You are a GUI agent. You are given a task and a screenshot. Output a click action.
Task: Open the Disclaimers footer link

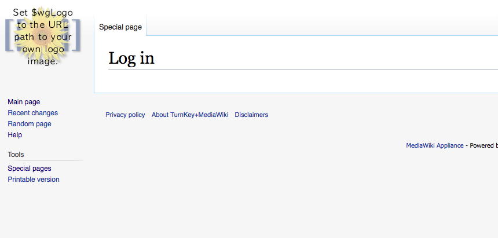point(251,115)
